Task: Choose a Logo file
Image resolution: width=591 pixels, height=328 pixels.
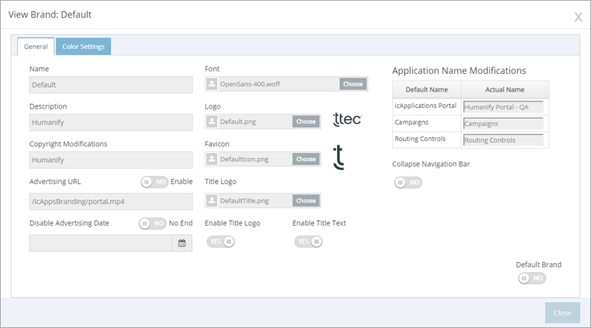Action: pyautogui.click(x=306, y=122)
